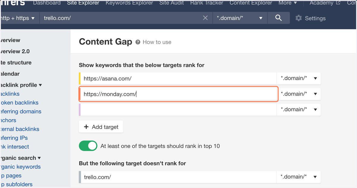
Task: Open Link intersect report
Action: tap(15, 147)
